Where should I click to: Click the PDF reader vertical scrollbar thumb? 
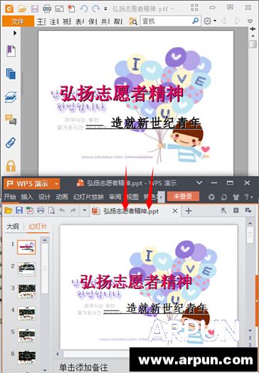click(x=253, y=44)
